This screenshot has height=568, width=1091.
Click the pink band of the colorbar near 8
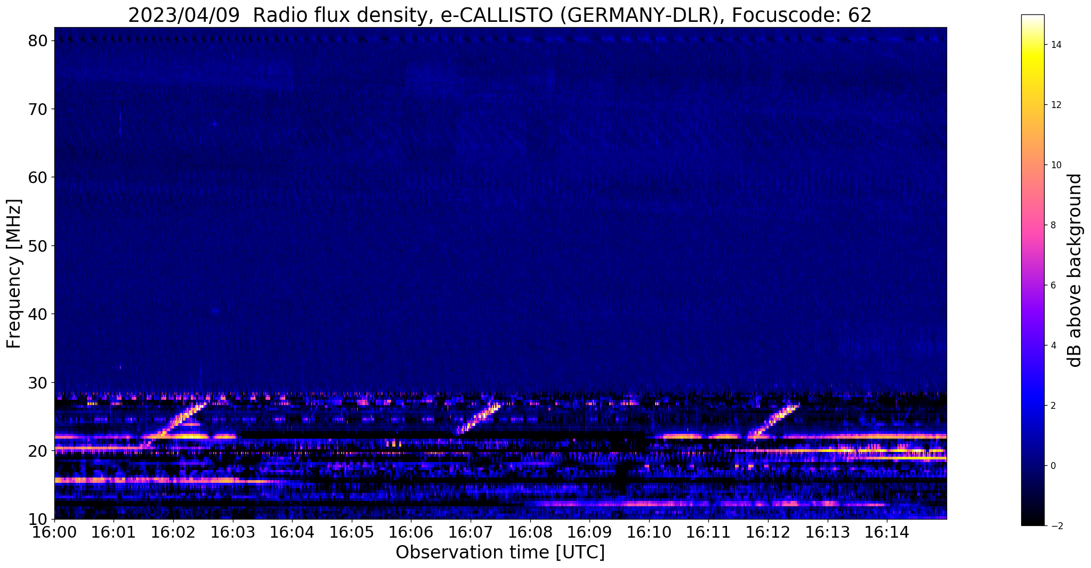[x=1032, y=225]
